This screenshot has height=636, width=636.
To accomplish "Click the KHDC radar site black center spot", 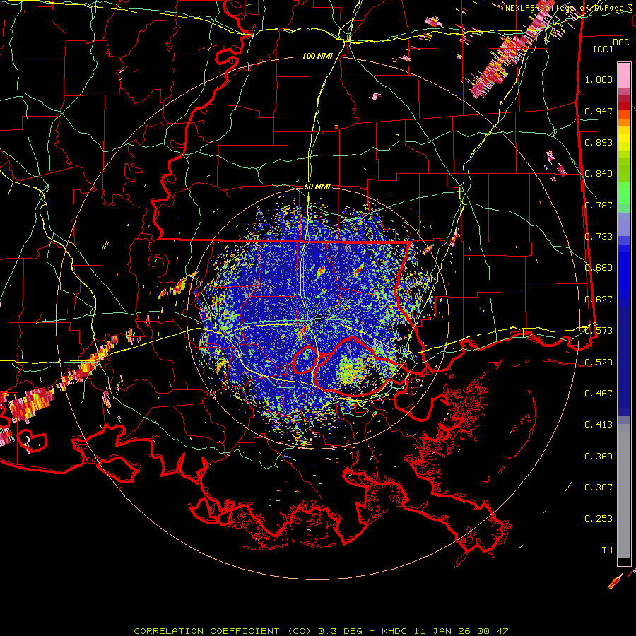I will point(319,319).
